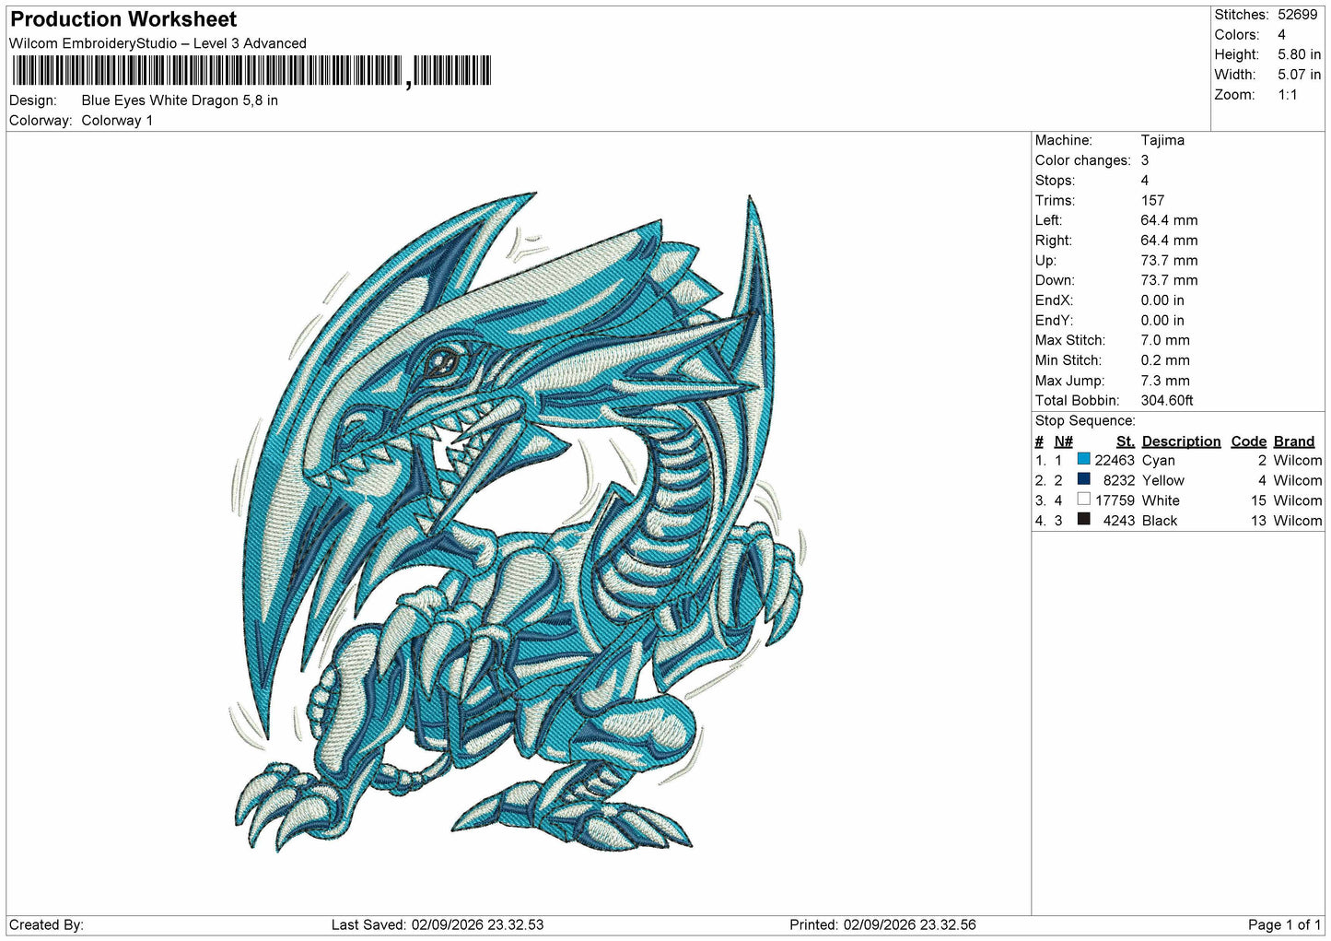Image resolution: width=1331 pixels, height=941 pixels.
Task: Click the Color changes value 3
Action: pyautogui.click(x=1145, y=160)
